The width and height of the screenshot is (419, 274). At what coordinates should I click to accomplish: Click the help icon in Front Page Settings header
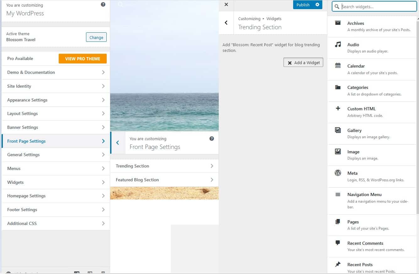[212, 139]
